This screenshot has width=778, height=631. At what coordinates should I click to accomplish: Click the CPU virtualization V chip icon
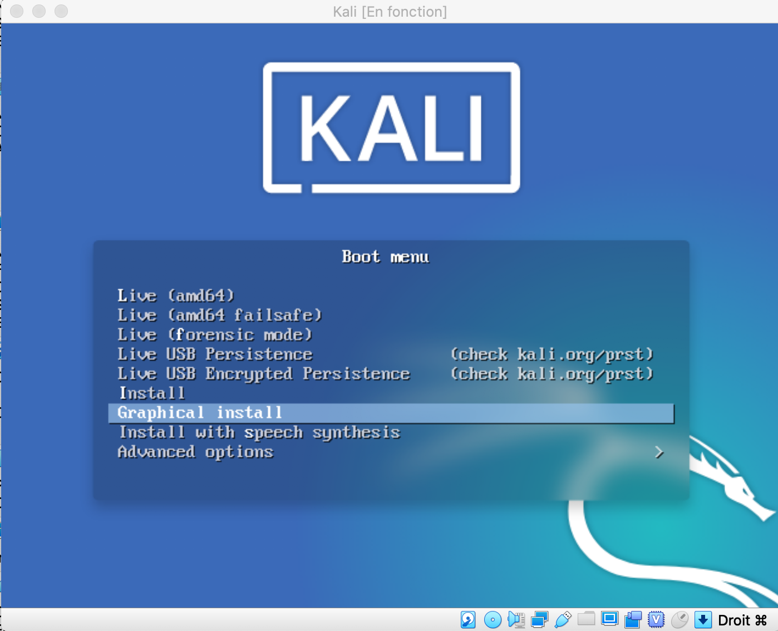656,619
